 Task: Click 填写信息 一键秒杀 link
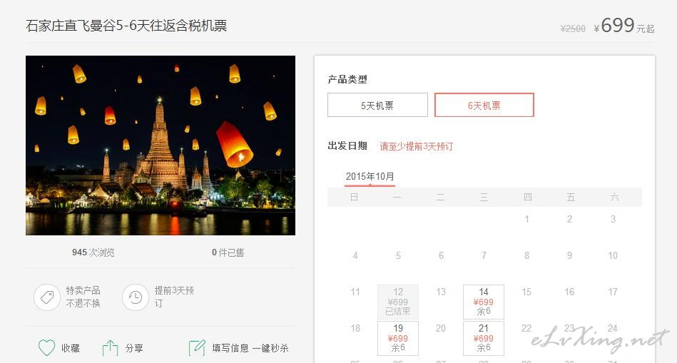[250, 348]
